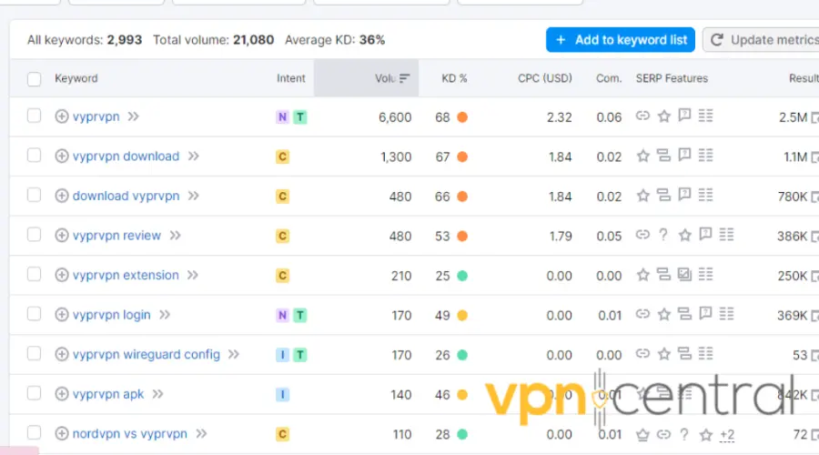Click Volume column sort icon
The height and width of the screenshot is (455, 819).
coord(404,78)
